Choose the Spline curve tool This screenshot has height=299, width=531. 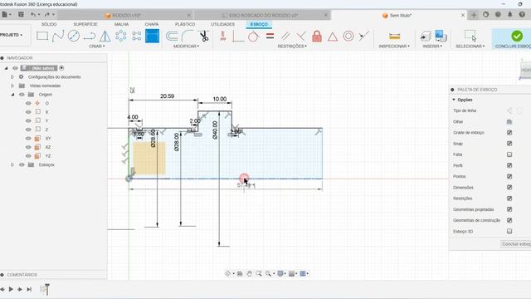pyautogui.click(x=58, y=36)
